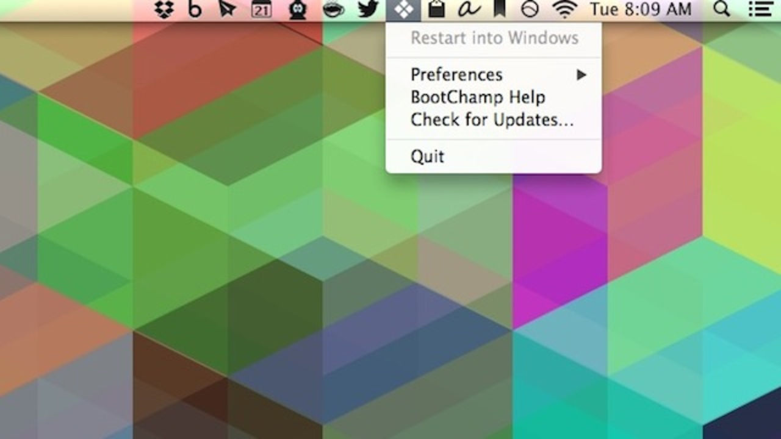Click the coffee cup menu bar icon

click(333, 9)
